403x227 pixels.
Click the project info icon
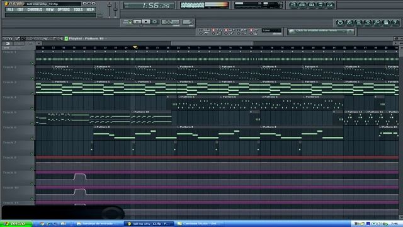click(386, 23)
